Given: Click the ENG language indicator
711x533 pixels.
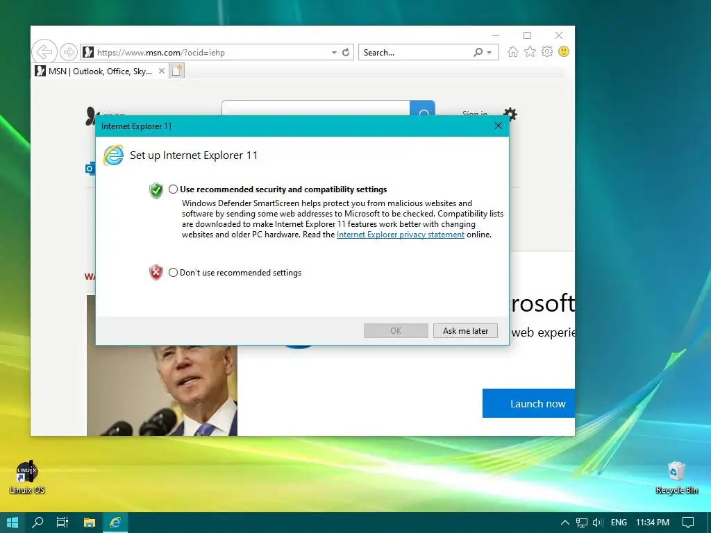Looking at the screenshot, I should click(619, 523).
